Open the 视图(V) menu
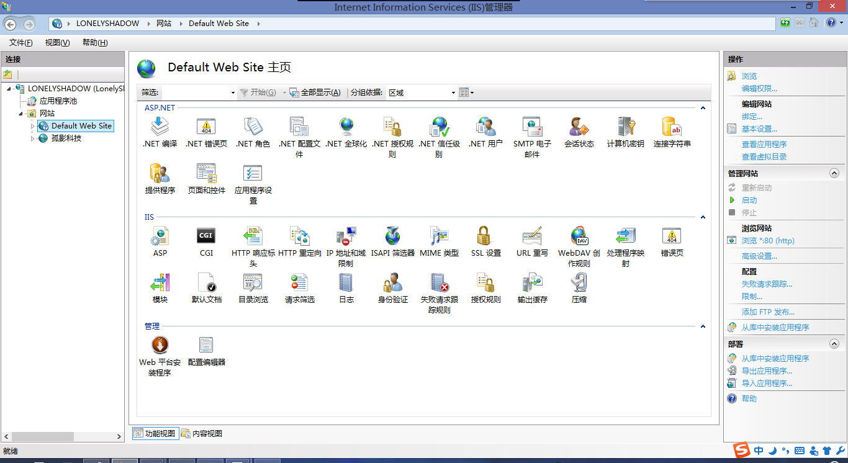Screen dimensions: 848x463 [57, 43]
